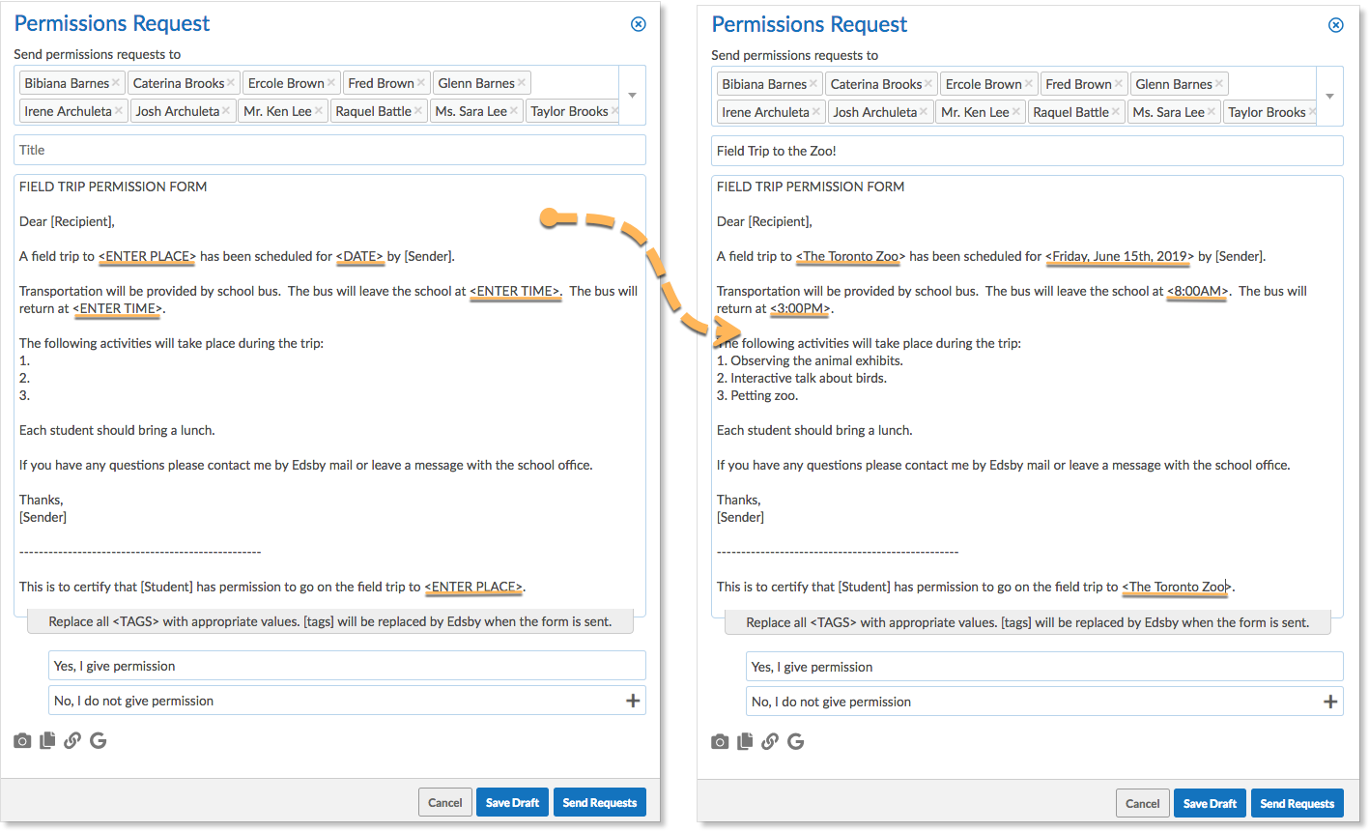Remove Mr. Ken Lee in right dialog
The height and width of the screenshot is (832, 1369).
click(1016, 112)
